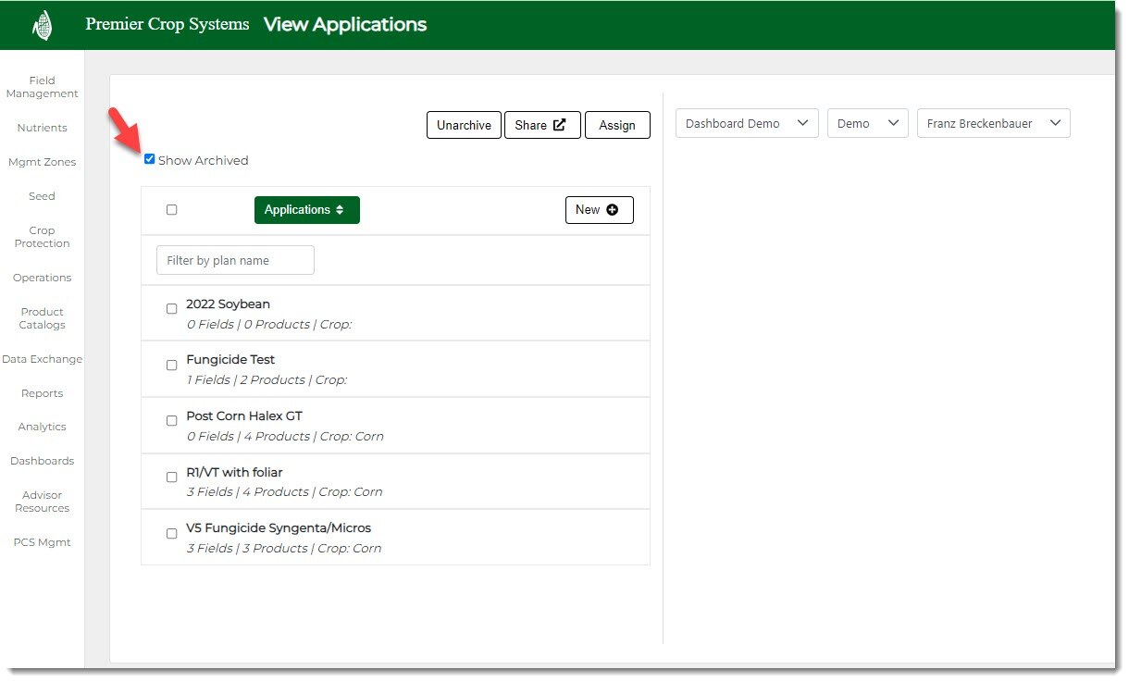
Task: Open Field Management in the sidebar
Action: point(42,87)
